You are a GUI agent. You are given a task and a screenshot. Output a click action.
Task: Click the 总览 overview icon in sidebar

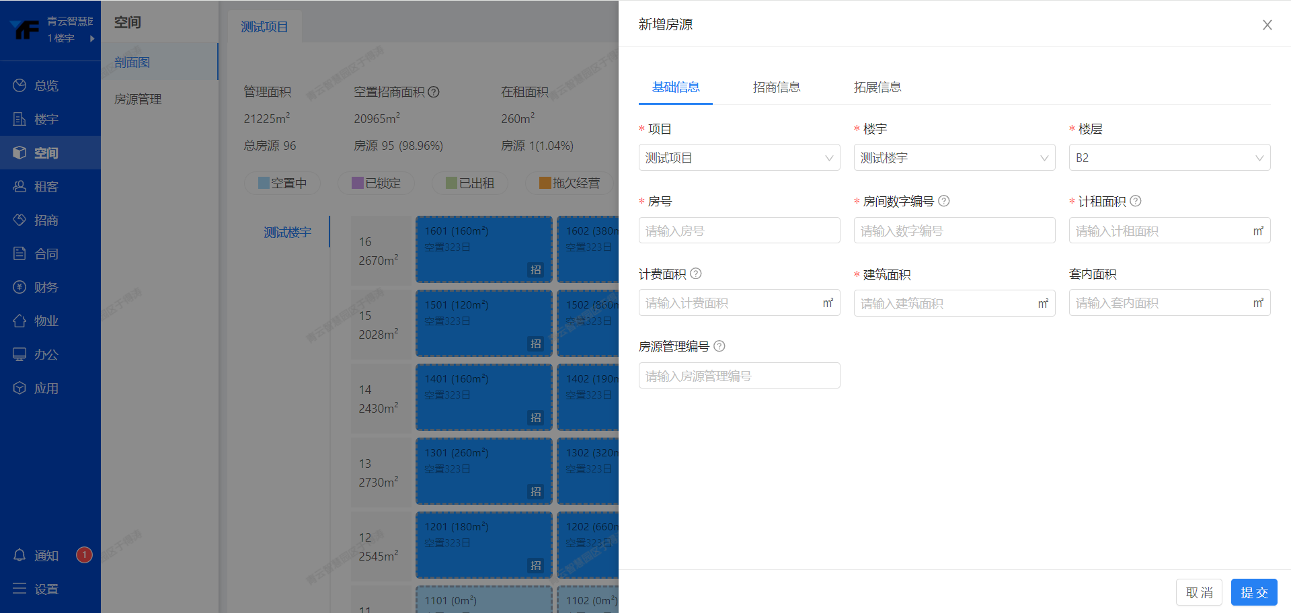click(19, 85)
